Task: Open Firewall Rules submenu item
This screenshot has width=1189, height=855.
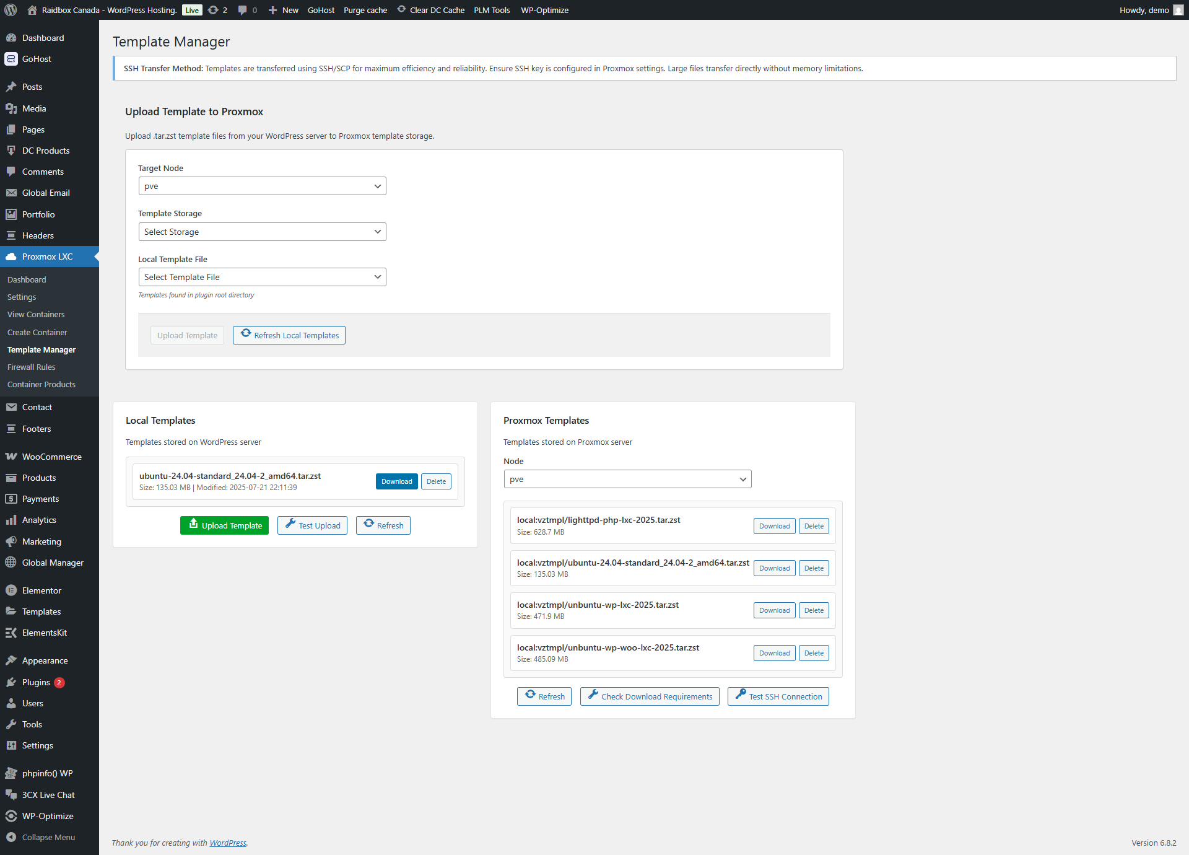Action: 32,367
